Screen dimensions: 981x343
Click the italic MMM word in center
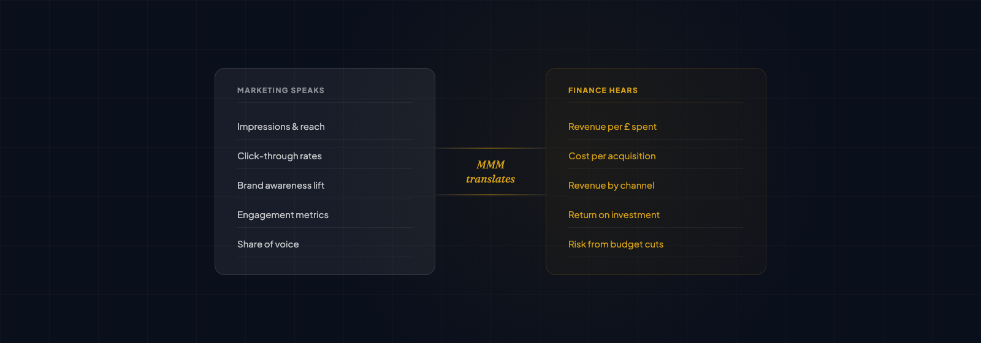(x=490, y=165)
